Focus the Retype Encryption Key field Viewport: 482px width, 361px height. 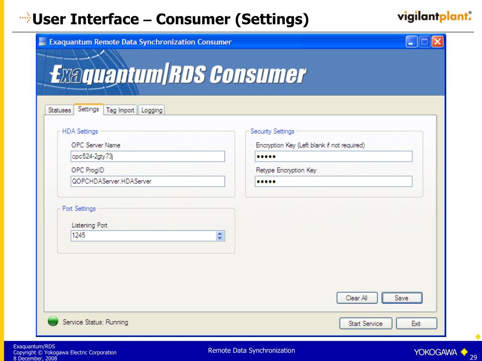click(x=334, y=181)
